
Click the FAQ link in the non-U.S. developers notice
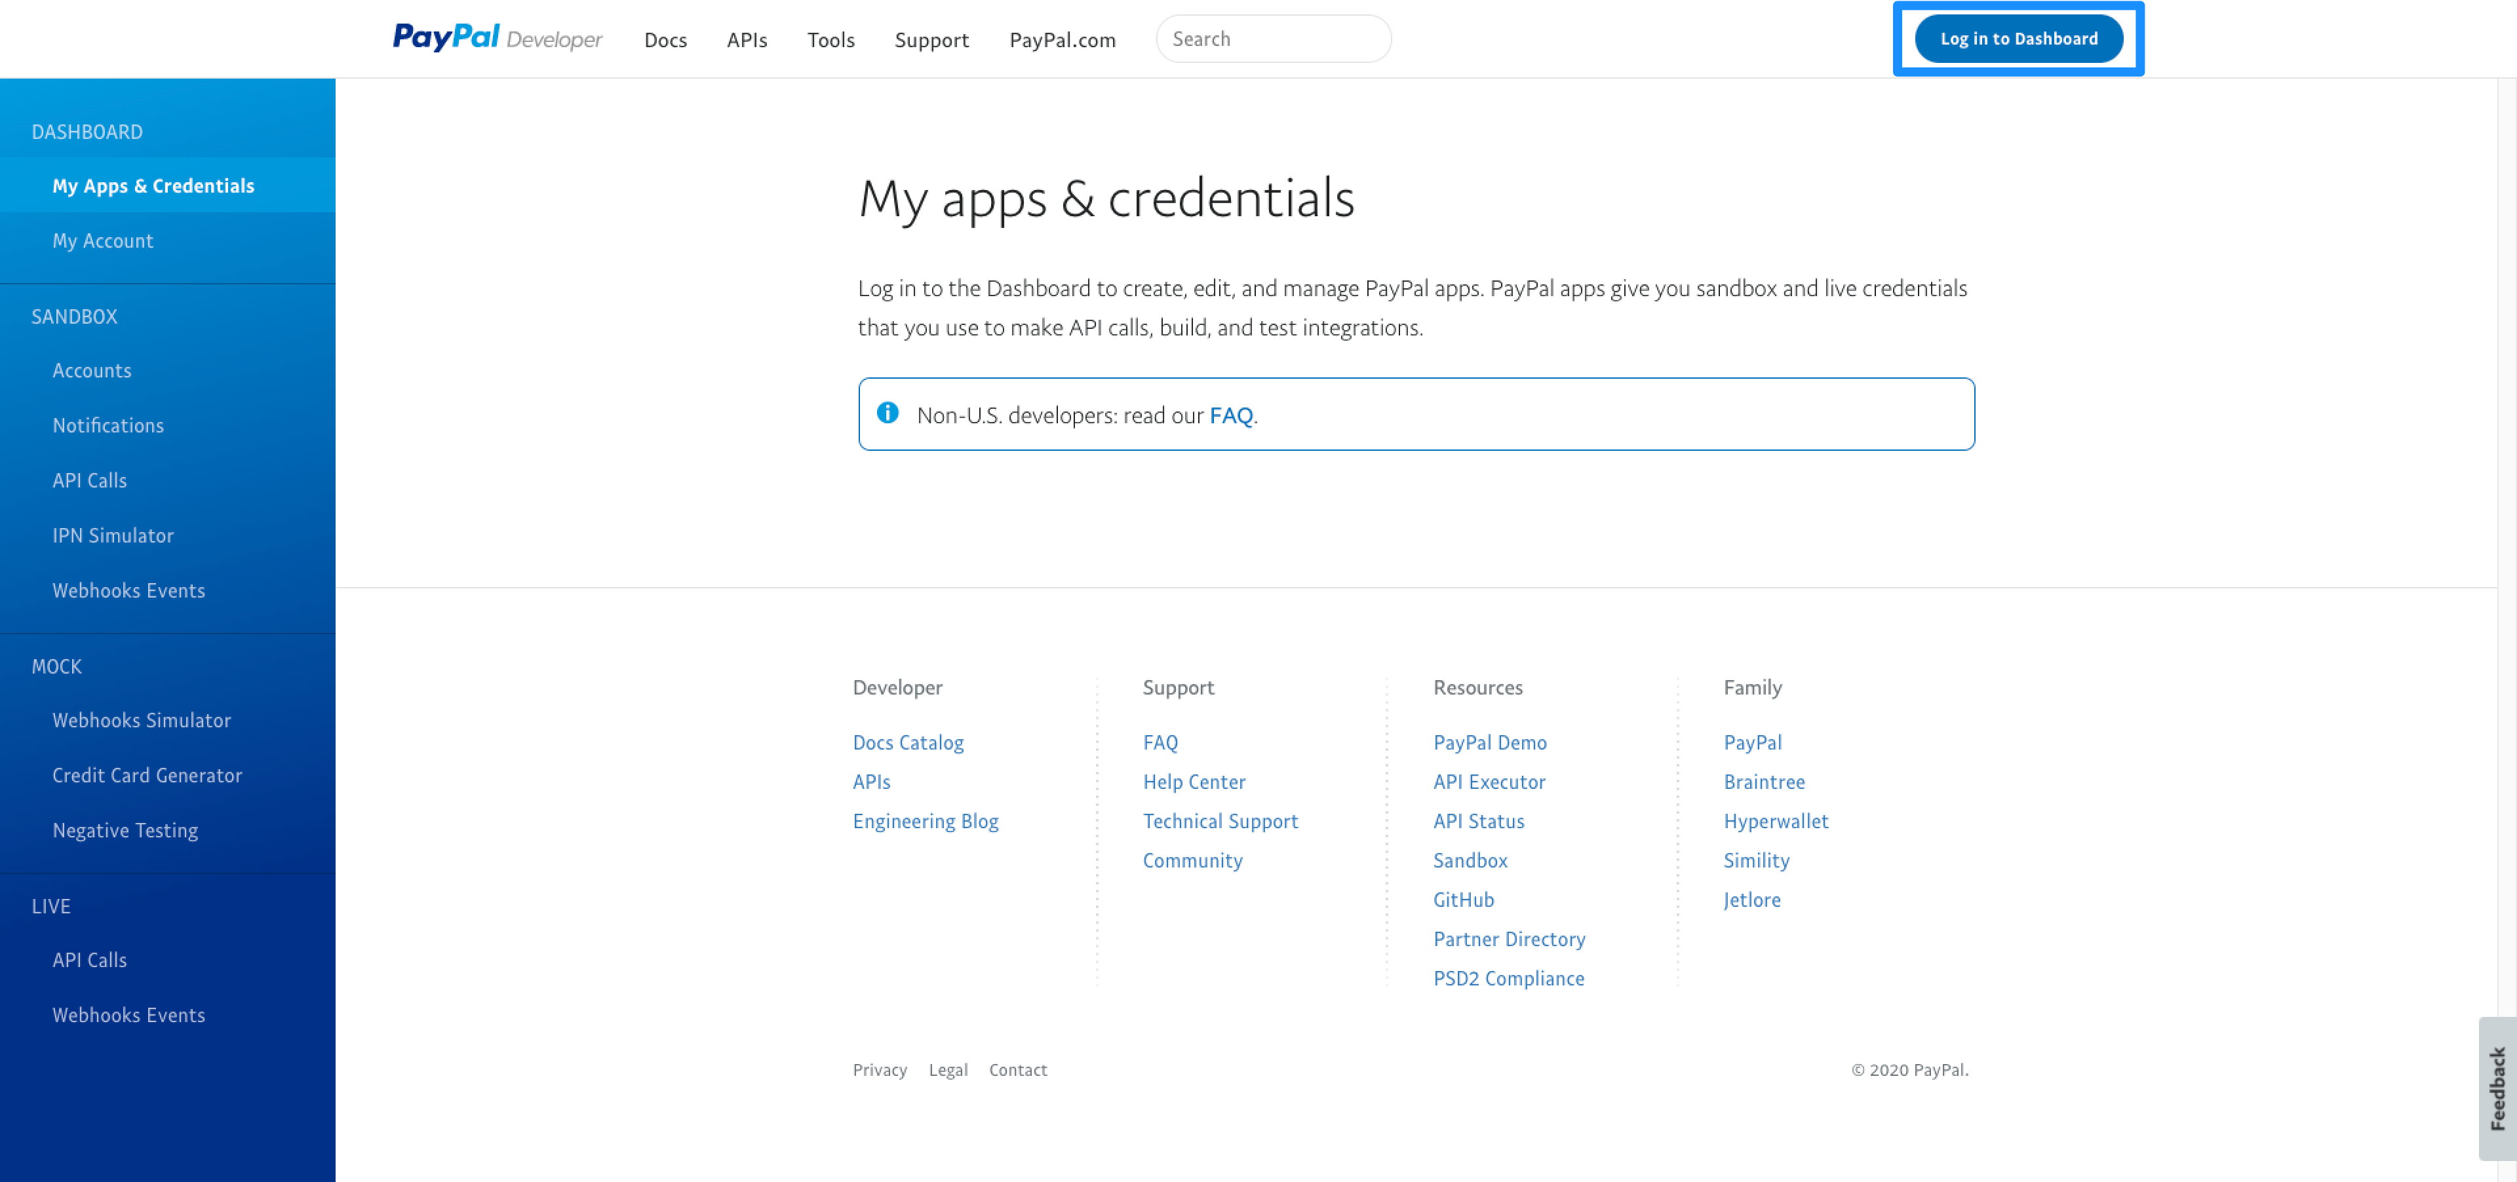pyautogui.click(x=1230, y=415)
